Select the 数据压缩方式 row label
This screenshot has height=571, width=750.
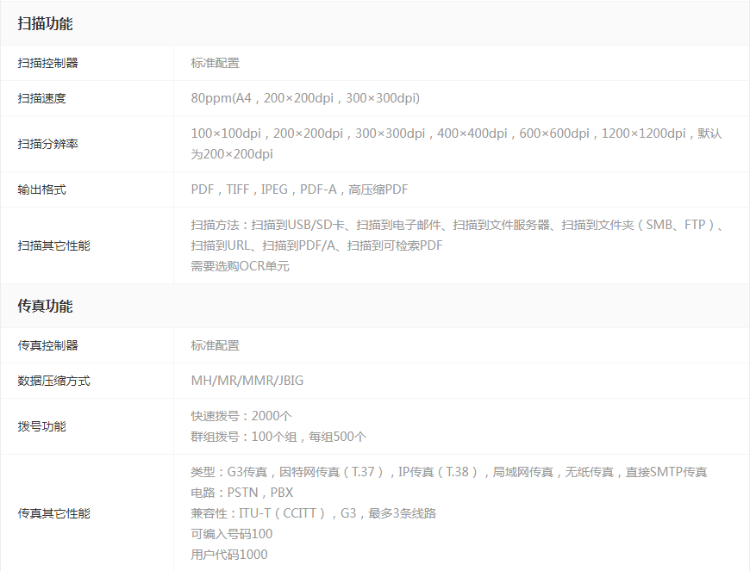point(52,380)
